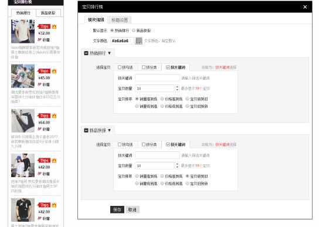
Task: Click the heart 收藏 icon under ¥64.00
Action: click(x=39, y=129)
